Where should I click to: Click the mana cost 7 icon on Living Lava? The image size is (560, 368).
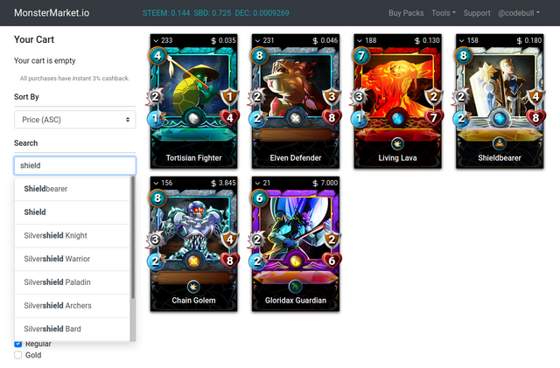361,56
